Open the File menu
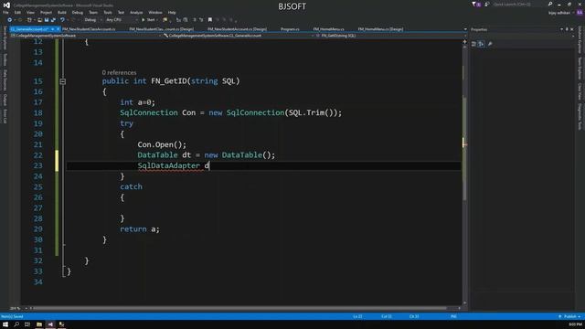This screenshot has width=585, height=329. click(5, 12)
